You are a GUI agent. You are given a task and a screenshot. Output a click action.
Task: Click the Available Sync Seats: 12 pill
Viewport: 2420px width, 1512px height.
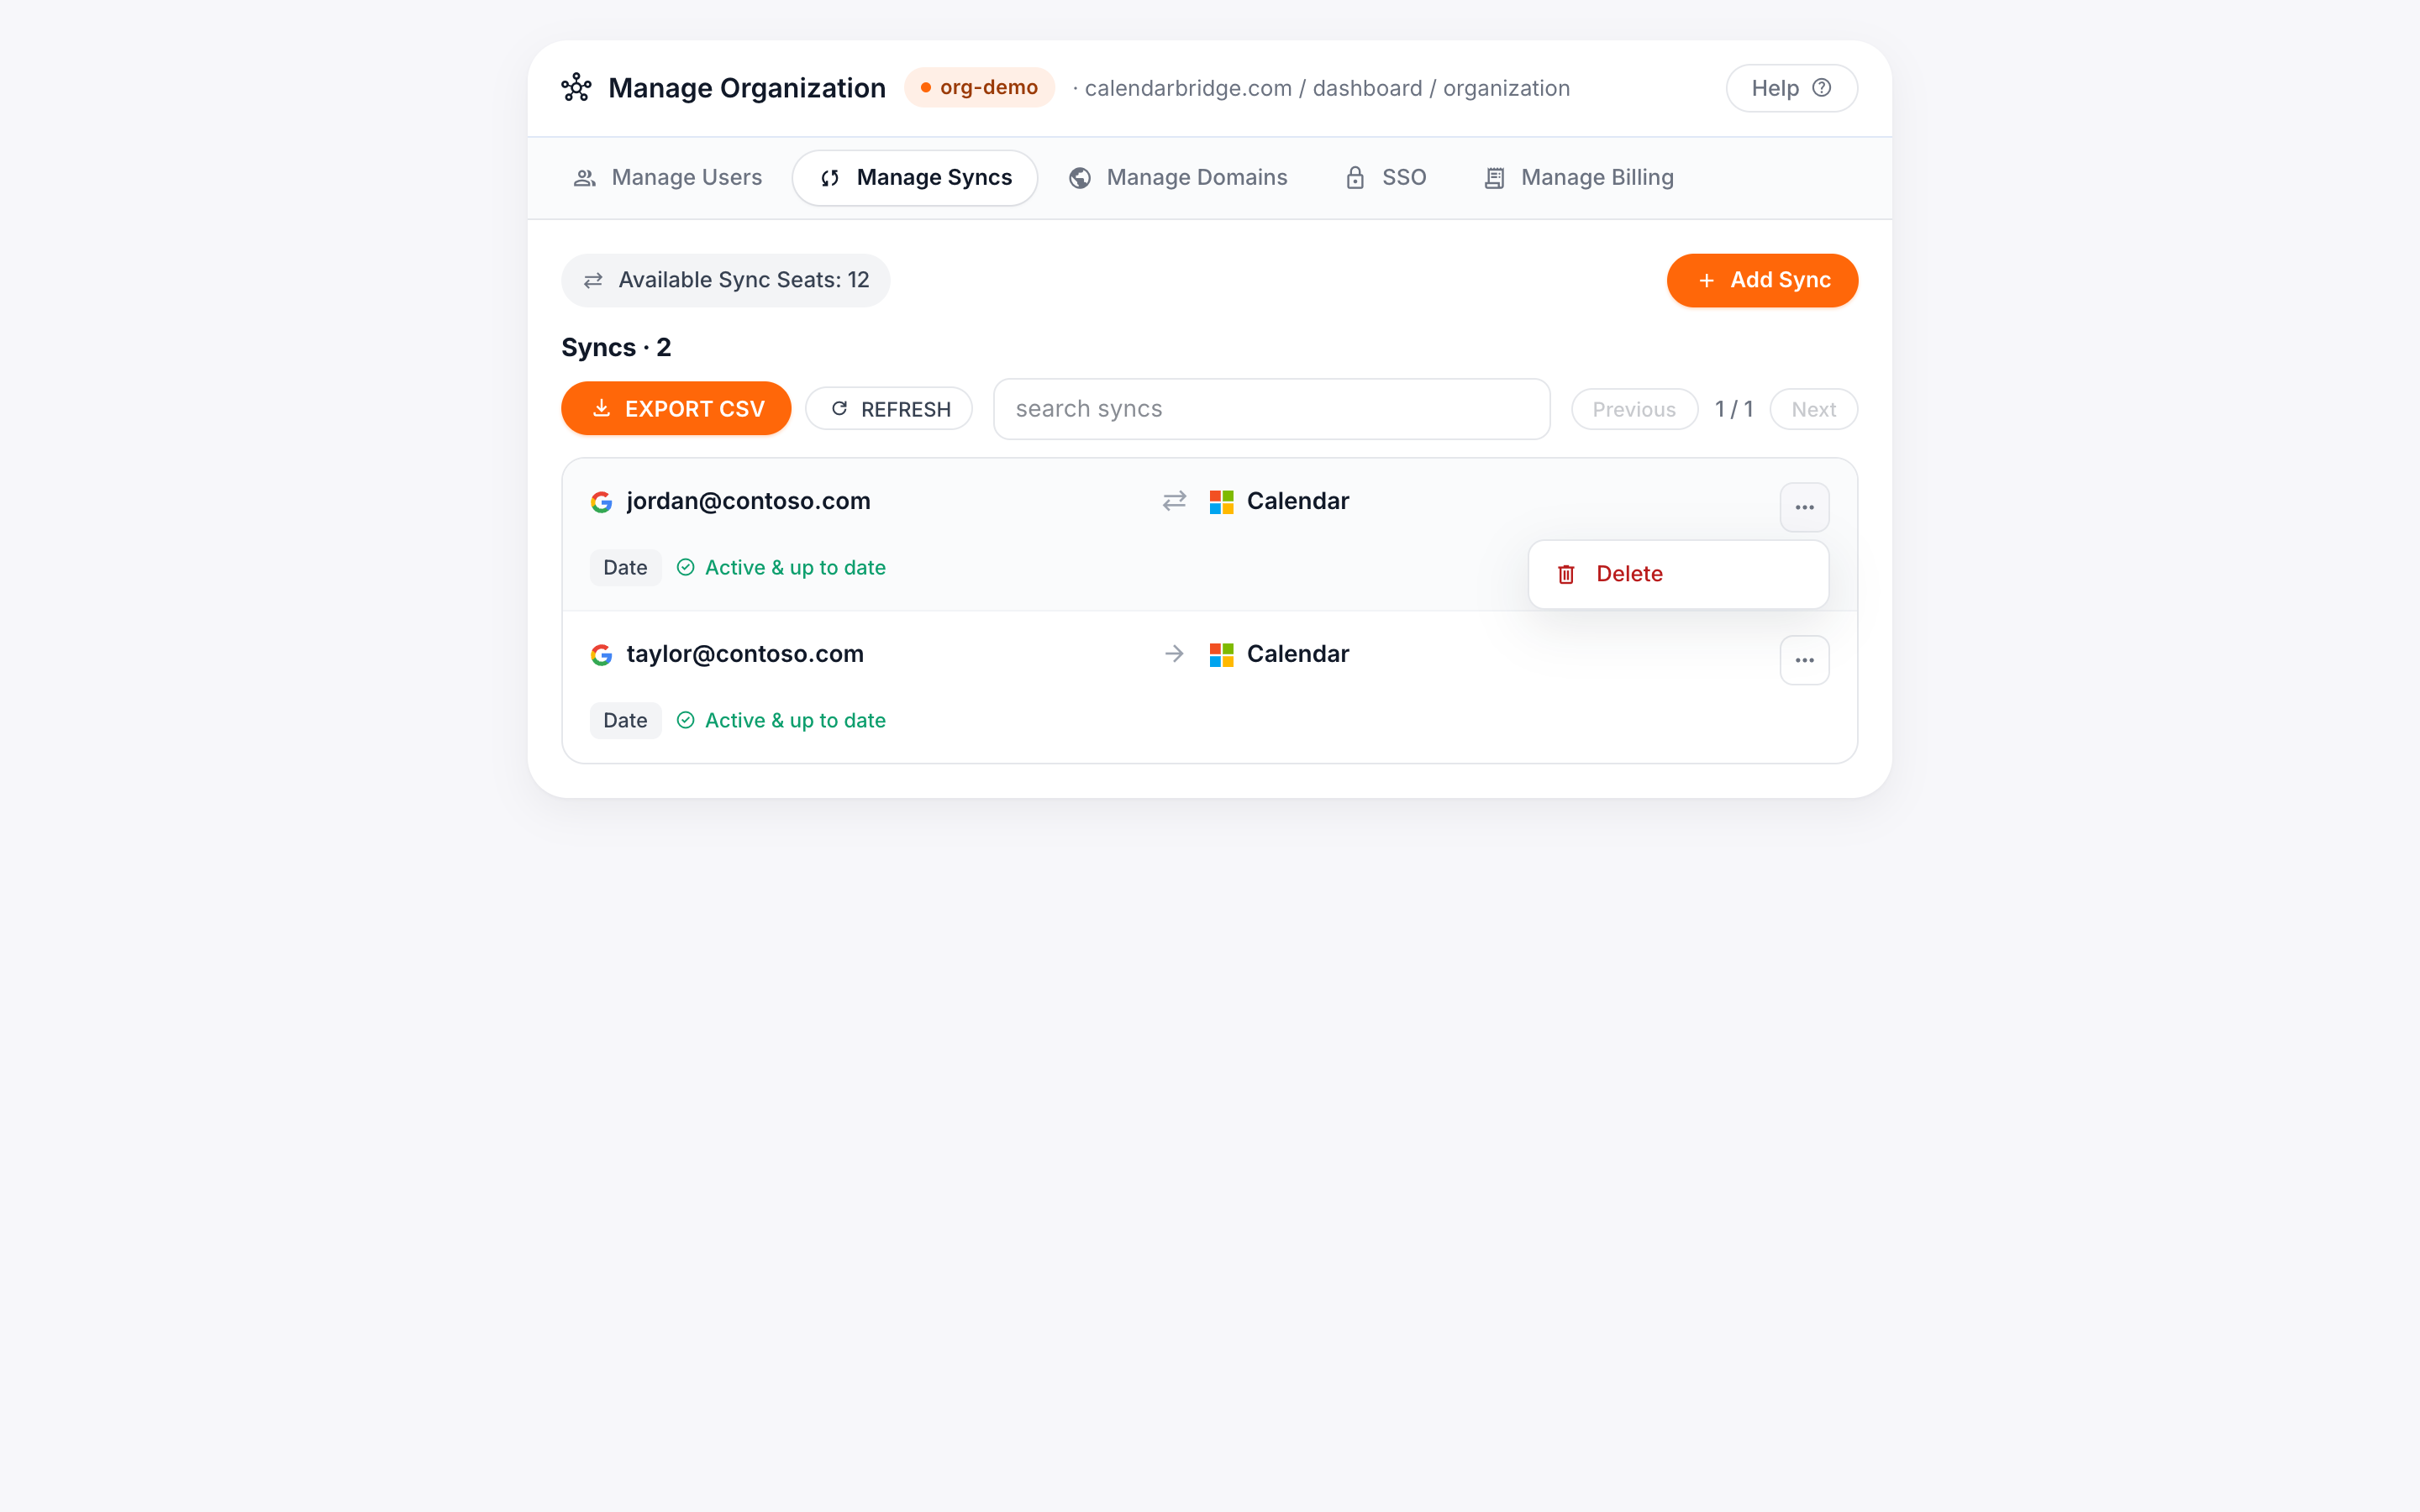point(725,280)
